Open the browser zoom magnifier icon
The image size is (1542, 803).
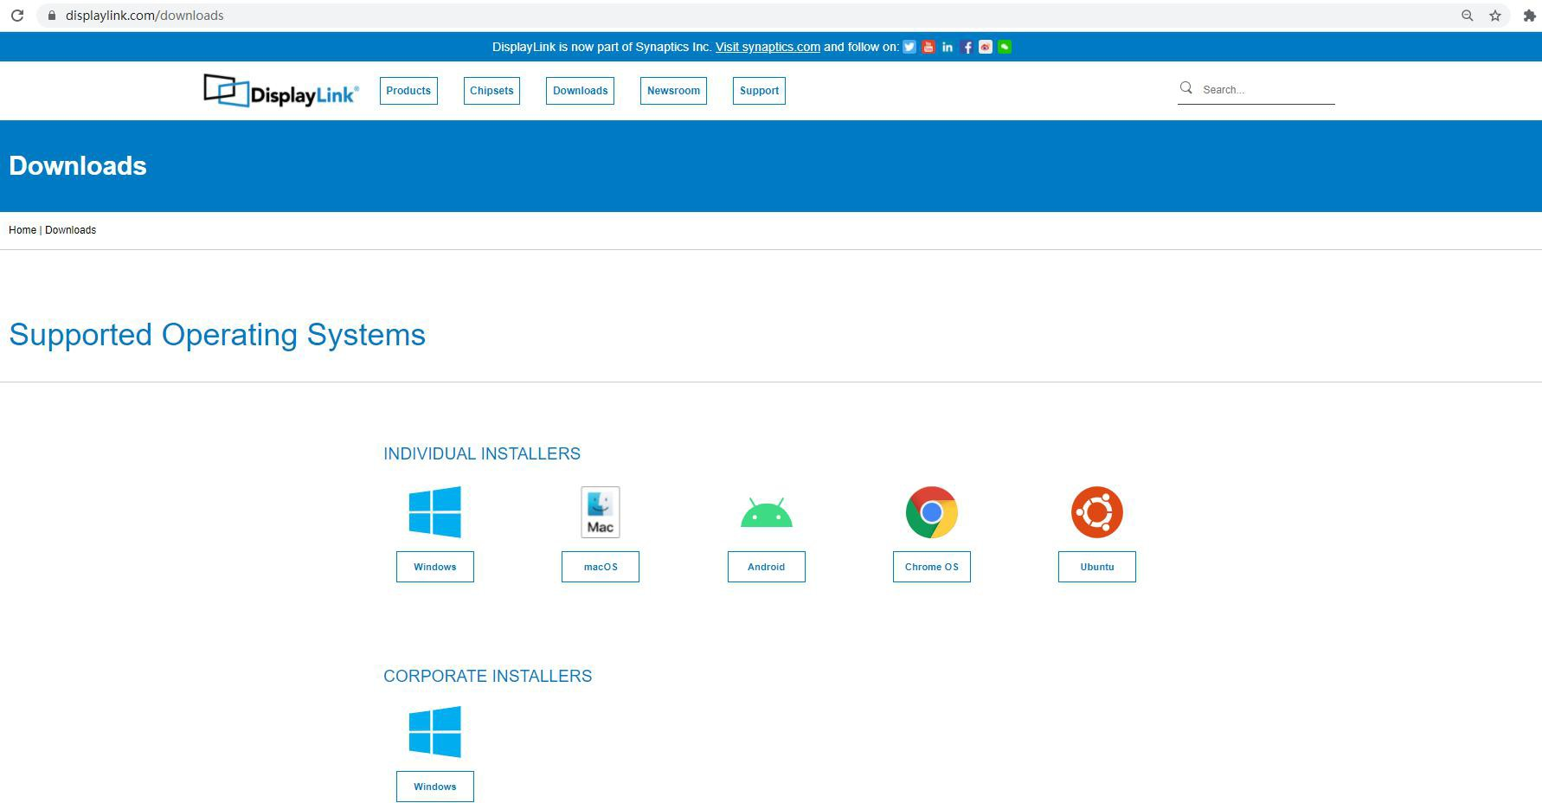pos(1468,16)
